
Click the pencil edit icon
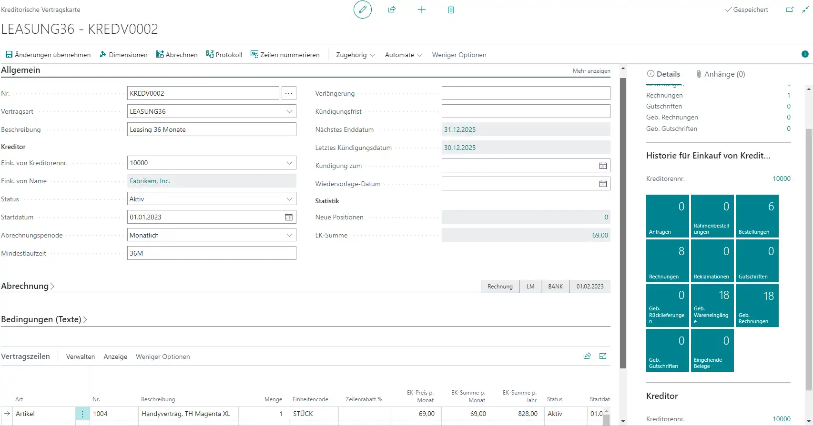tap(362, 10)
